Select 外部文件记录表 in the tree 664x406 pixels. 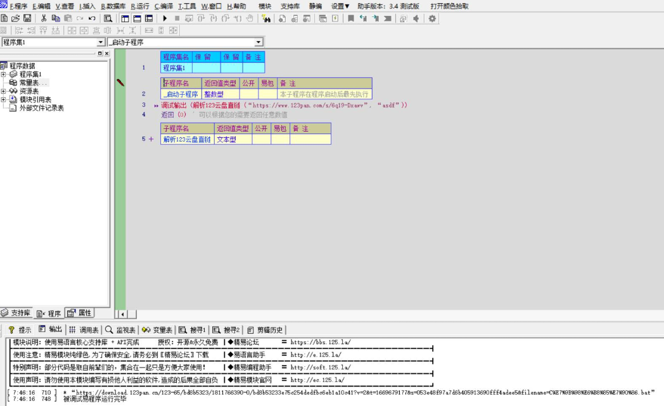[41, 108]
